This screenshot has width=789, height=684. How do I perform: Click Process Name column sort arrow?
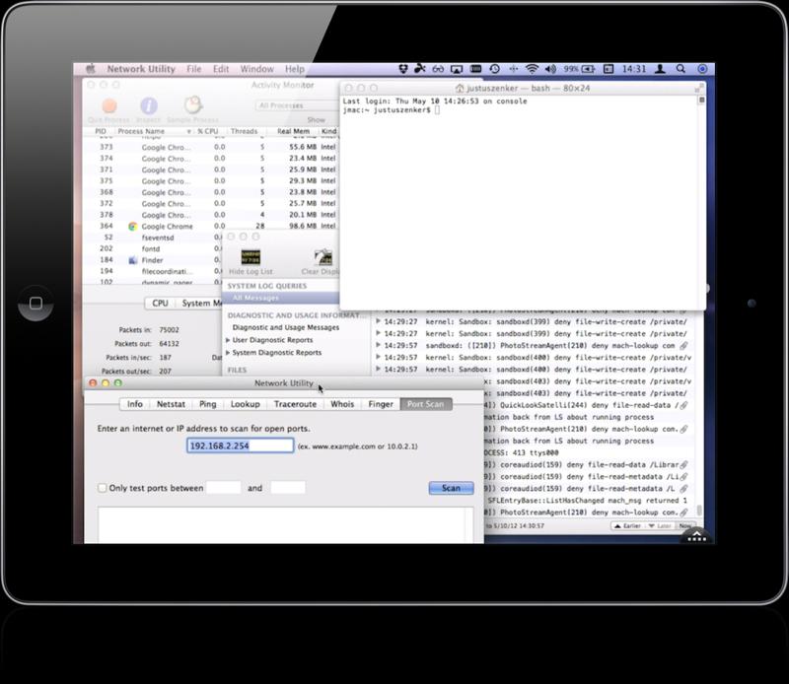[x=189, y=132]
